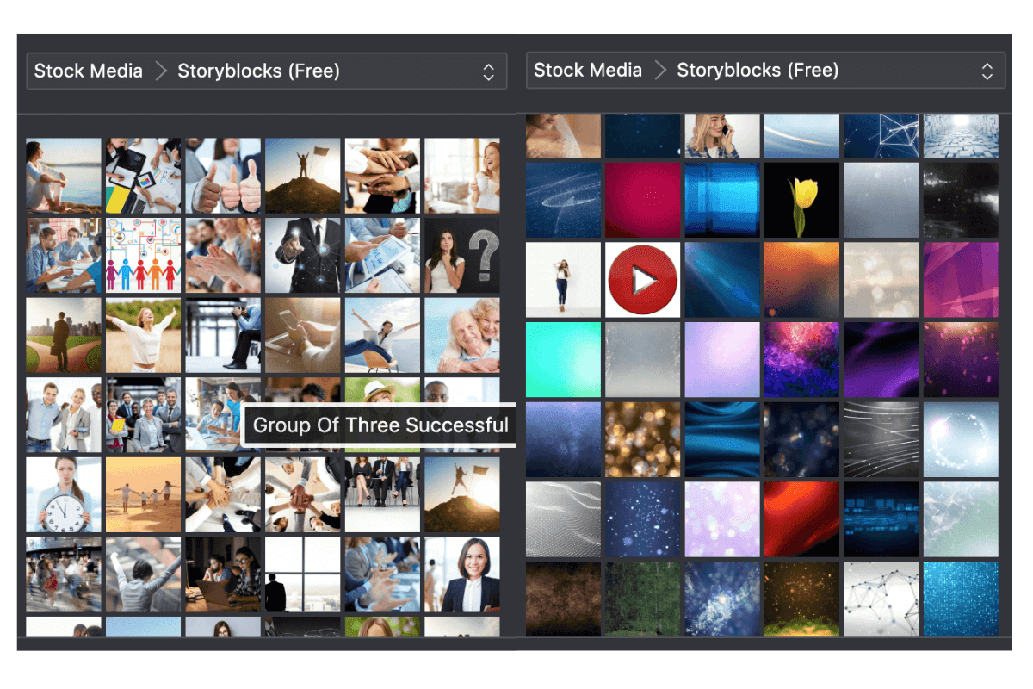Viewport: 1033px width, 689px height.
Task: Select the smiling woman in dark suit thumbnail
Action: pyautogui.click(x=461, y=574)
